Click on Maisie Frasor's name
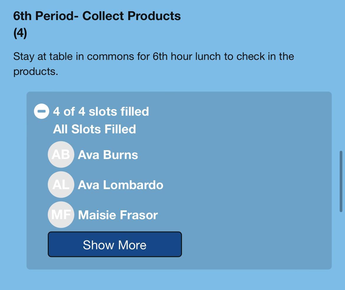The width and height of the screenshot is (345, 290). pos(118,215)
